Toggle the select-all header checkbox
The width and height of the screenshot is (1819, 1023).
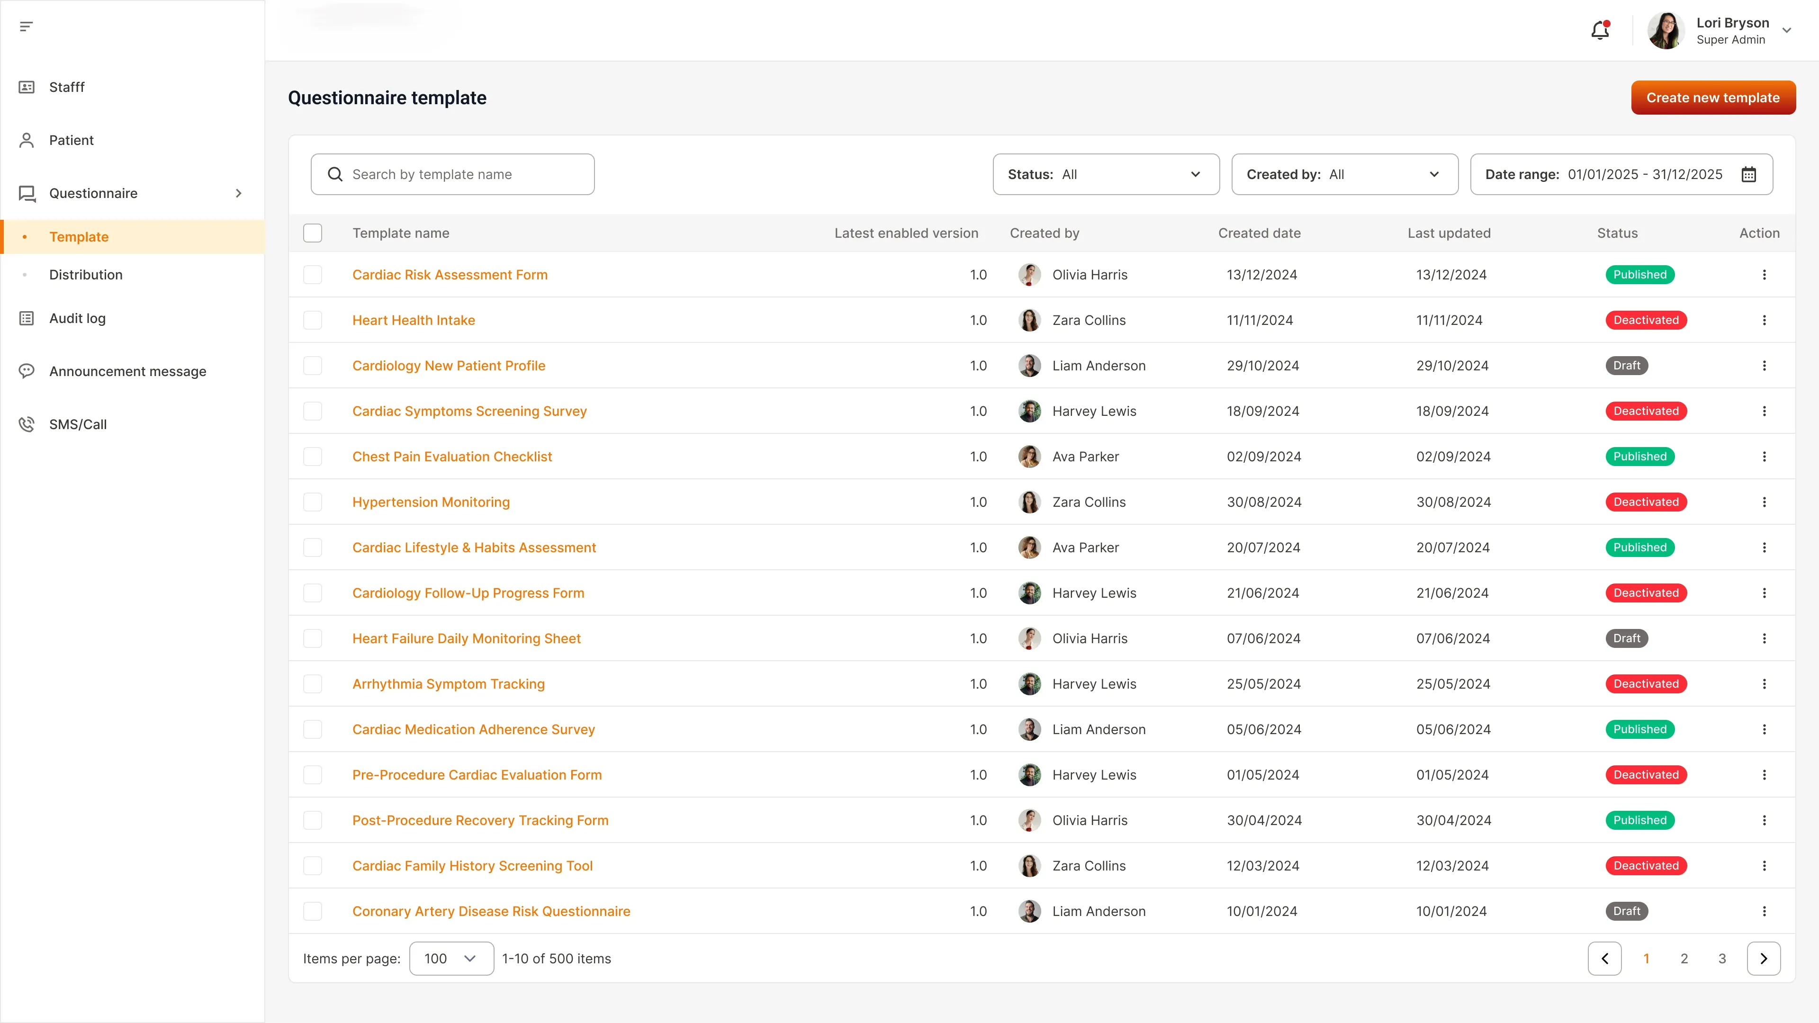[x=313, y=233]
